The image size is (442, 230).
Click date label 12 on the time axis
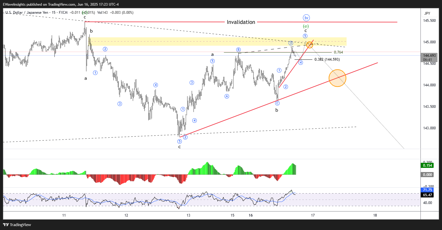pos(126,215)
